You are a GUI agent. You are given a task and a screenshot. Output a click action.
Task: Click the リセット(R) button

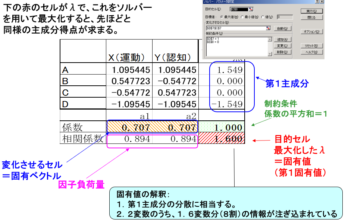click(311, 46)
